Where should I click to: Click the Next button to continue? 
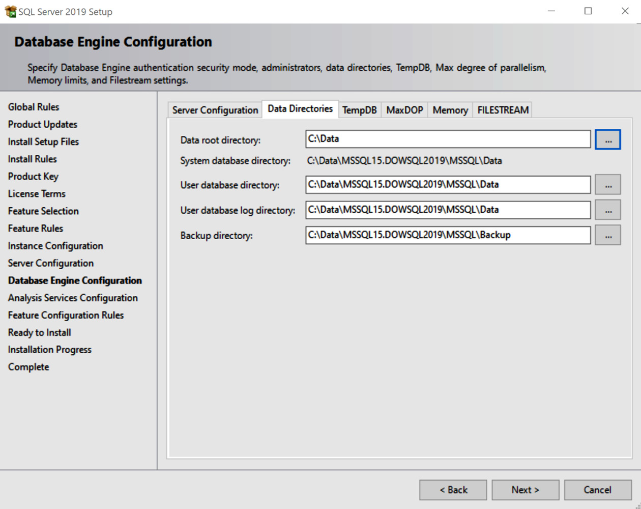pos(526,490)
